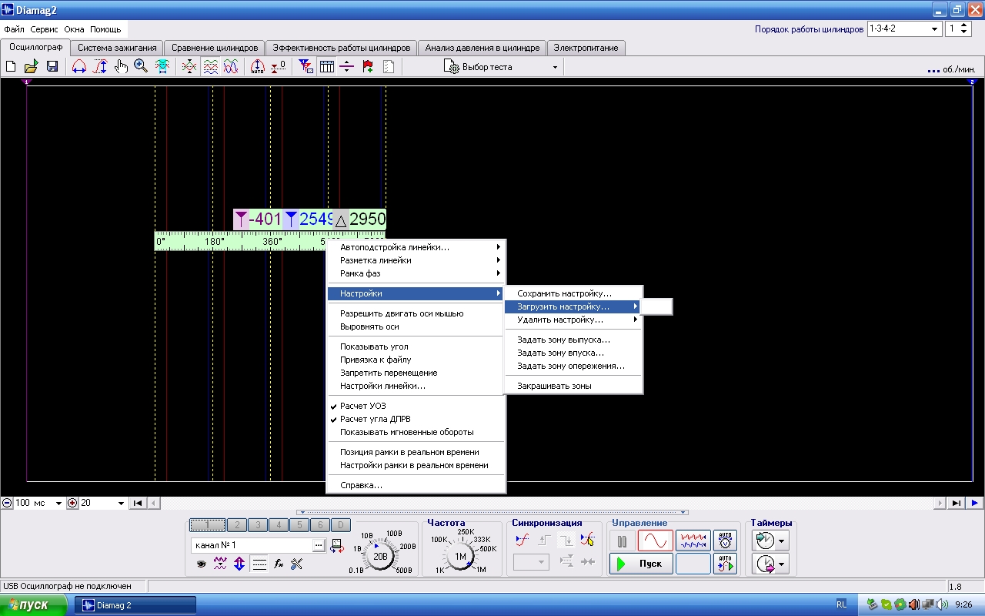Open channel tools wrench icon

point(297,564)
